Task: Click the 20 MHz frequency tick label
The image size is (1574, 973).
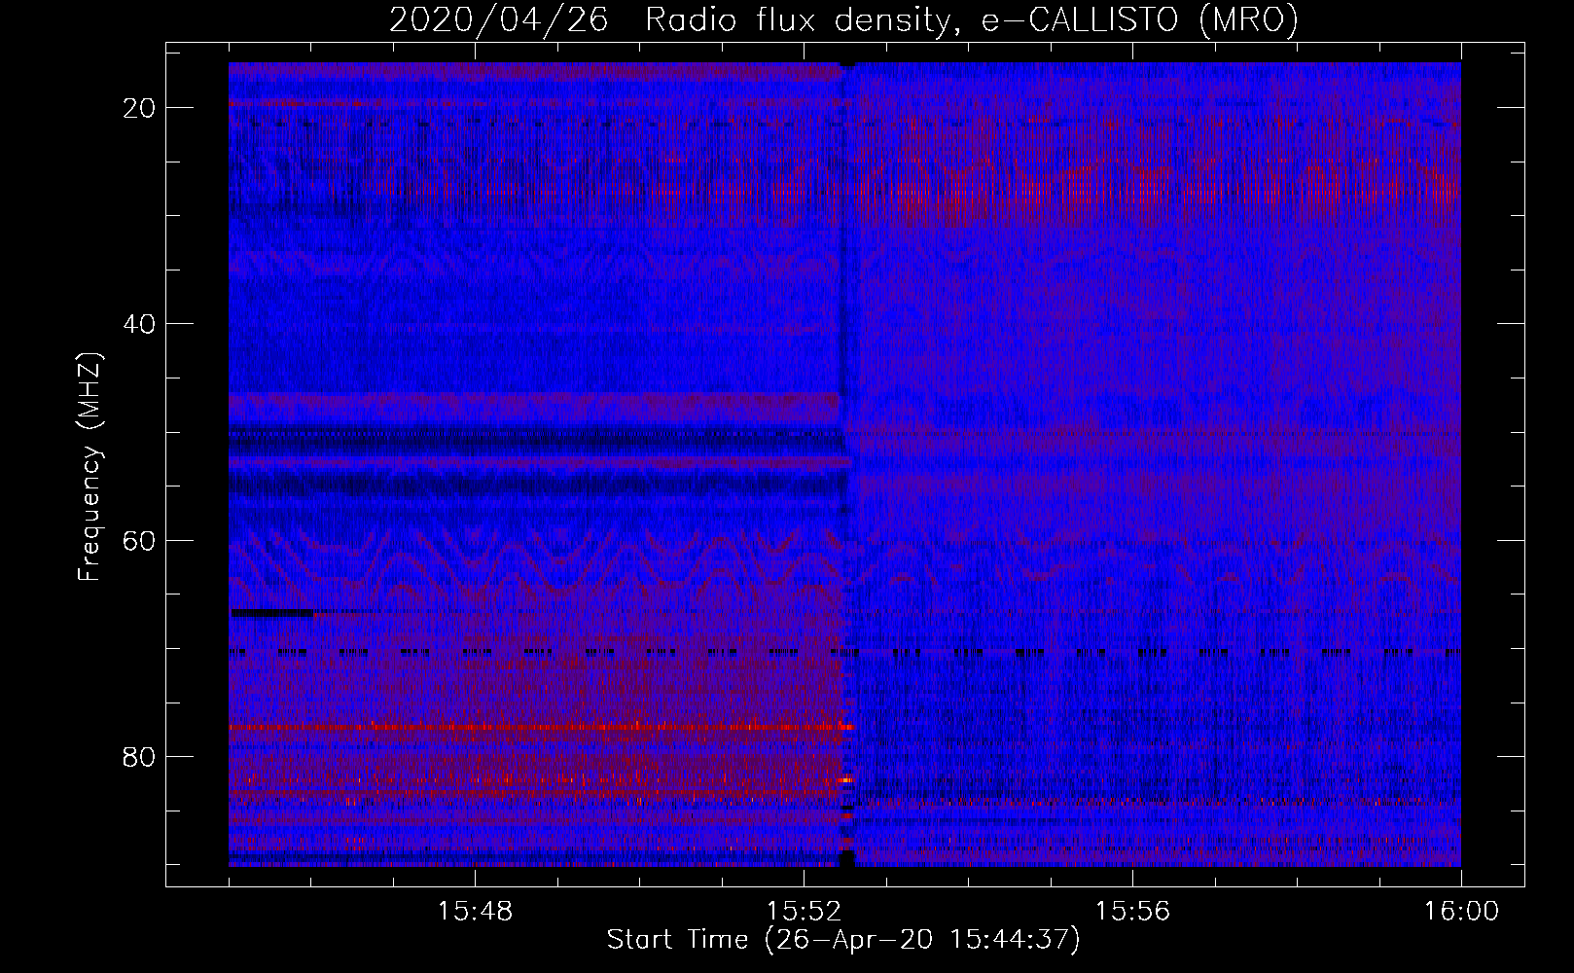Action: pyautogui.click(x=139, y=108)
